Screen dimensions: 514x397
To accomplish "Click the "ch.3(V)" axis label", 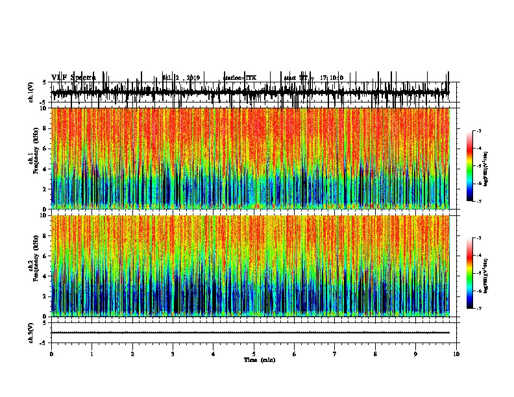I will [31, 333].
